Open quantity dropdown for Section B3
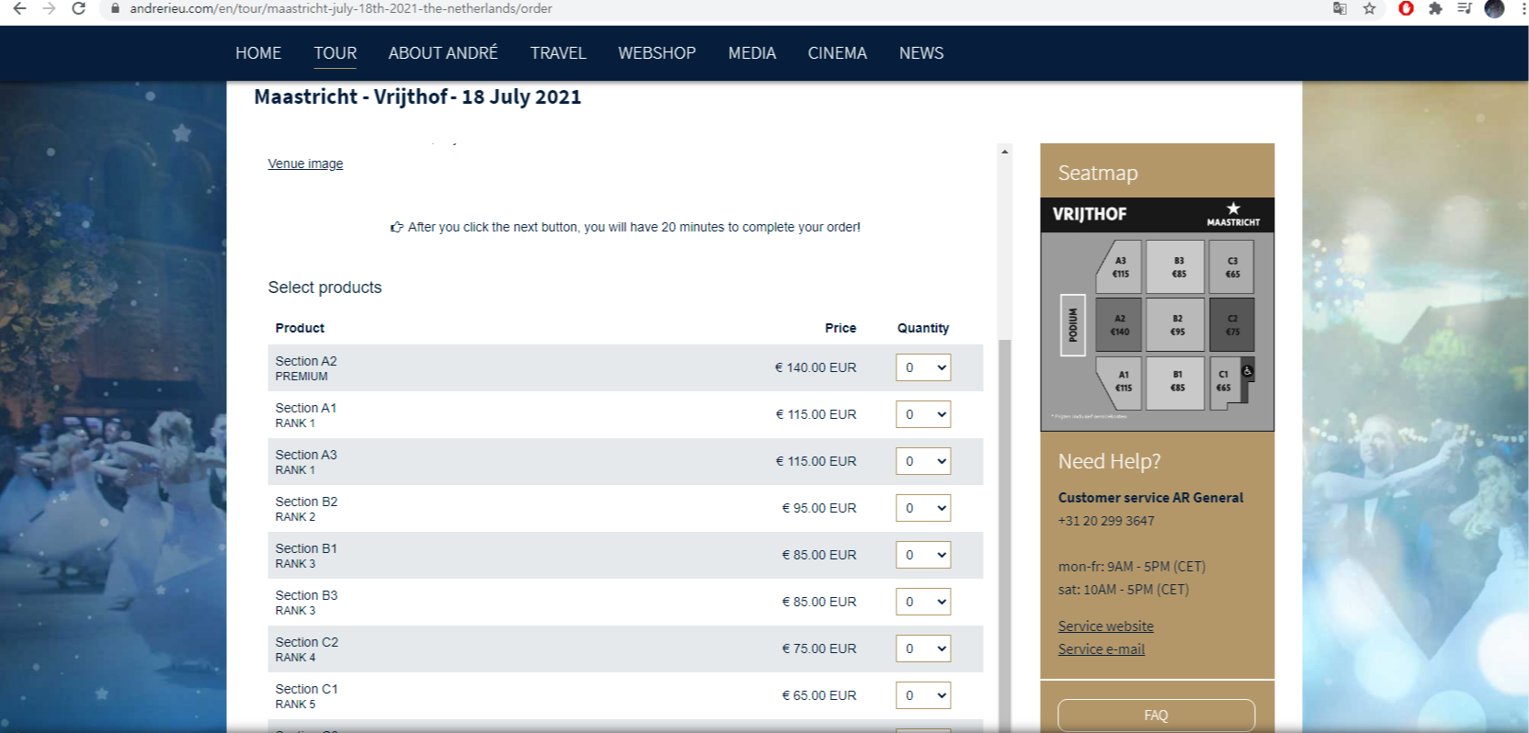Screen dimensions: 1529x733 pos(923,602)
